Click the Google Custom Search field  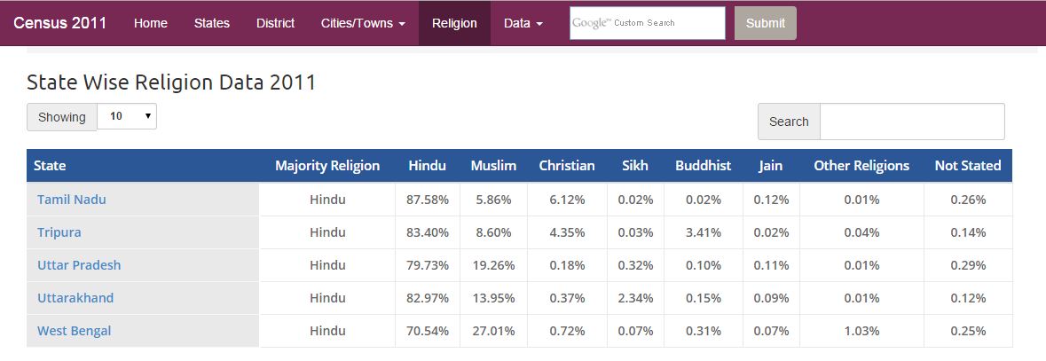point(648,23)
